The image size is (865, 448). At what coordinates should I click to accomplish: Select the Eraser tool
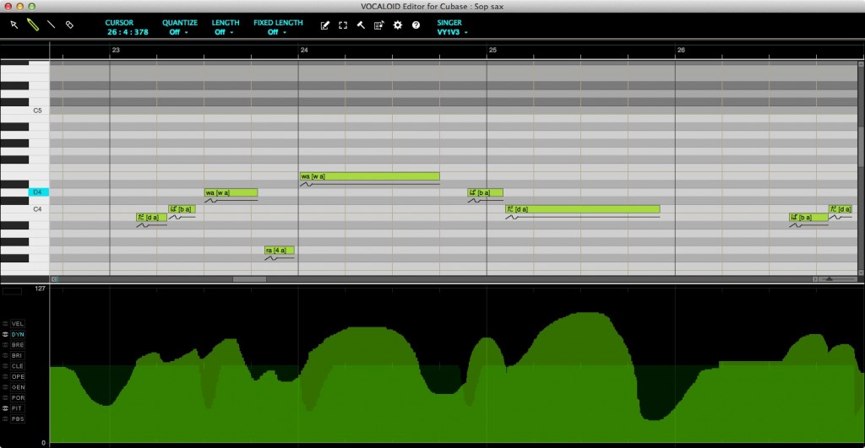(69, 24)
